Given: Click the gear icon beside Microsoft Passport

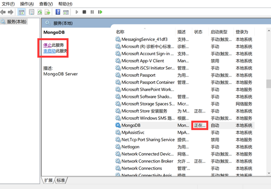Looking at the screenshot, I should (x=118, y=75).
